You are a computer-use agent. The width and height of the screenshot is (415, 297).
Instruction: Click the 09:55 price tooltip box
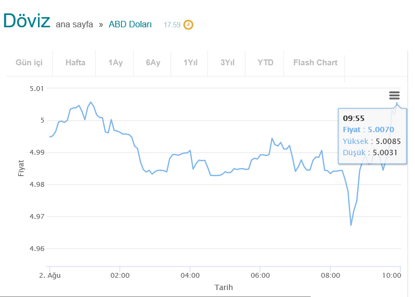pyautogui.click(x=372, y=135)
